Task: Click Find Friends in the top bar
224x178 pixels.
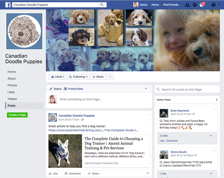Action: pos(171,5)
